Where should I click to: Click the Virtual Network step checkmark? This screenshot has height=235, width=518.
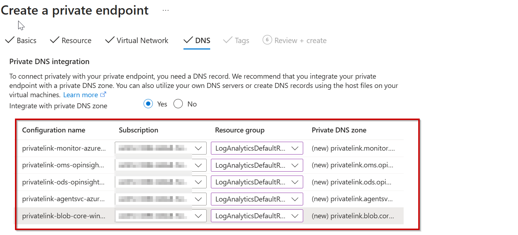[x=109, y=40]
